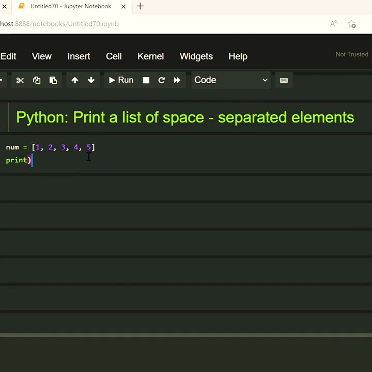Select the Untitled70 Jupyter Notebook tab
This screenshot has height=372, width=372.
pos(71,6)
